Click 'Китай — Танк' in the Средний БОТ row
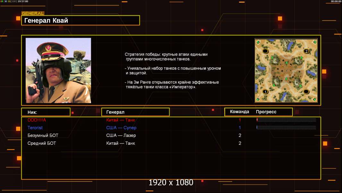This screenshot has height=193, width=342. pos(120,143)
